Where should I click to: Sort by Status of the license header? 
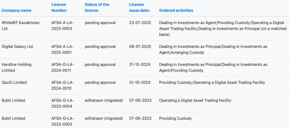pos(97,7)
